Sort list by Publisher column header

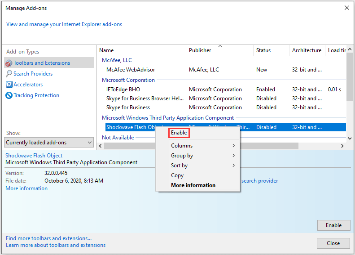(x=200, y=50)
